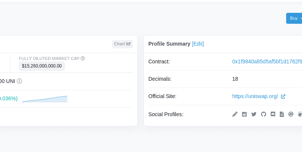302x152 pixels.
Task: Click the external link icon beside uniswap.org
Action: coord(283,97)
